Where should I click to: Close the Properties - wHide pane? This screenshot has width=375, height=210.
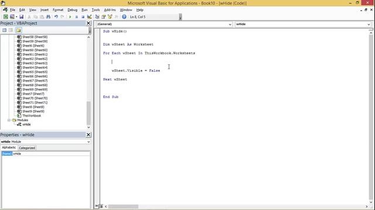(x=88, y=135)
